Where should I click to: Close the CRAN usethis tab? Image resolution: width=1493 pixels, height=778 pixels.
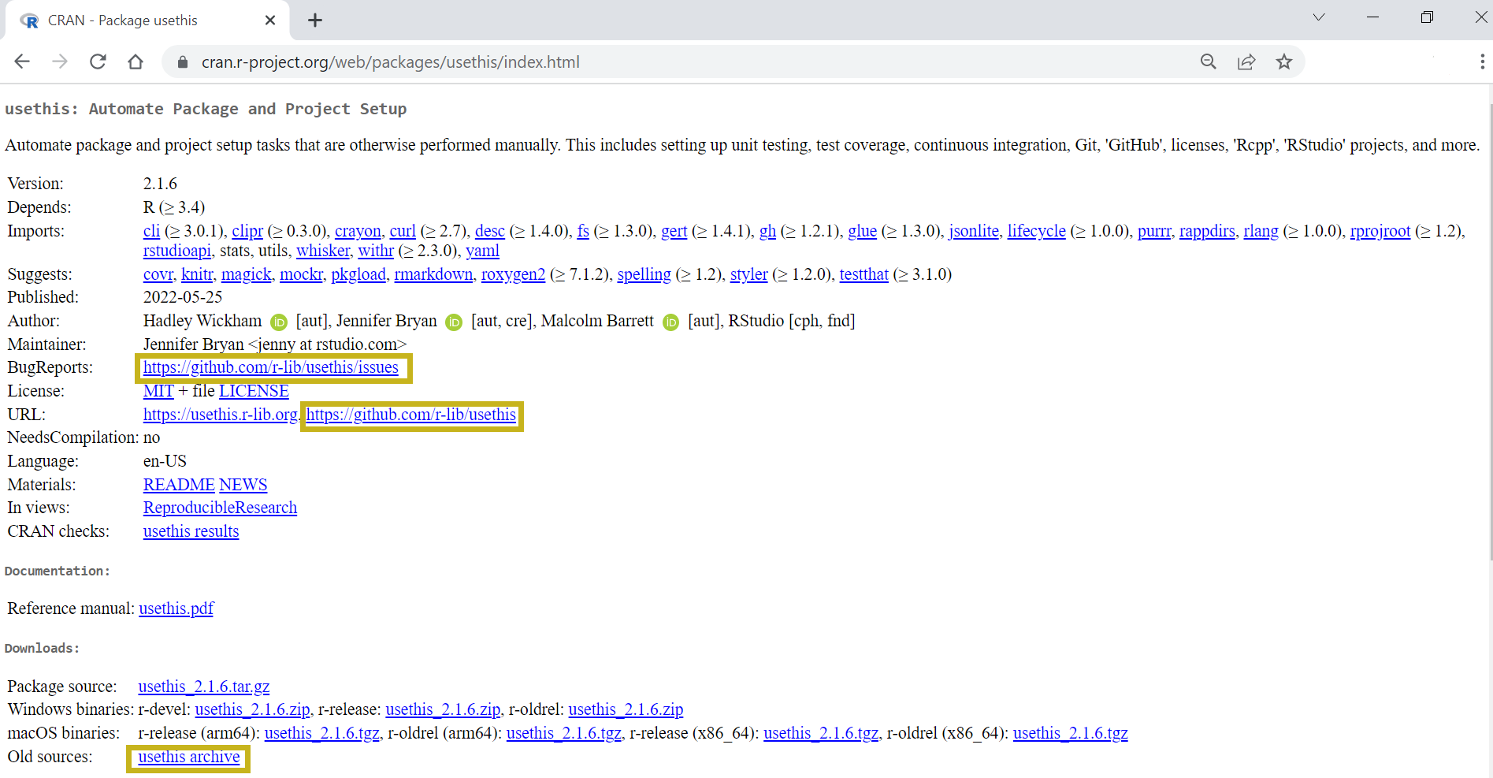pos(270,20)
